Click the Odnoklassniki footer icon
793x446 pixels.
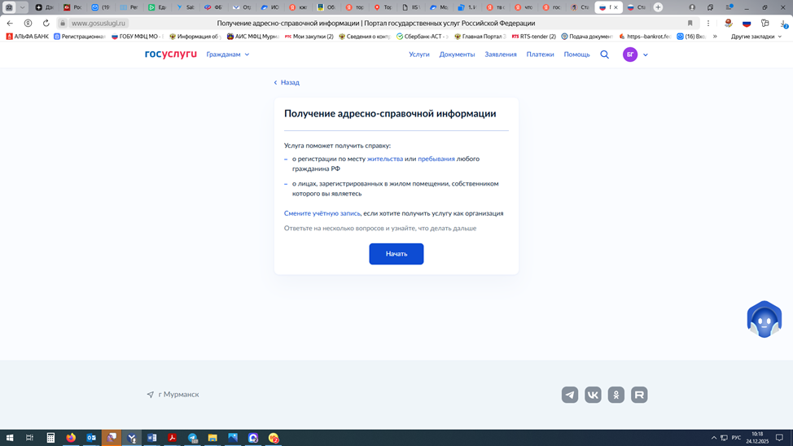(616, 395)
